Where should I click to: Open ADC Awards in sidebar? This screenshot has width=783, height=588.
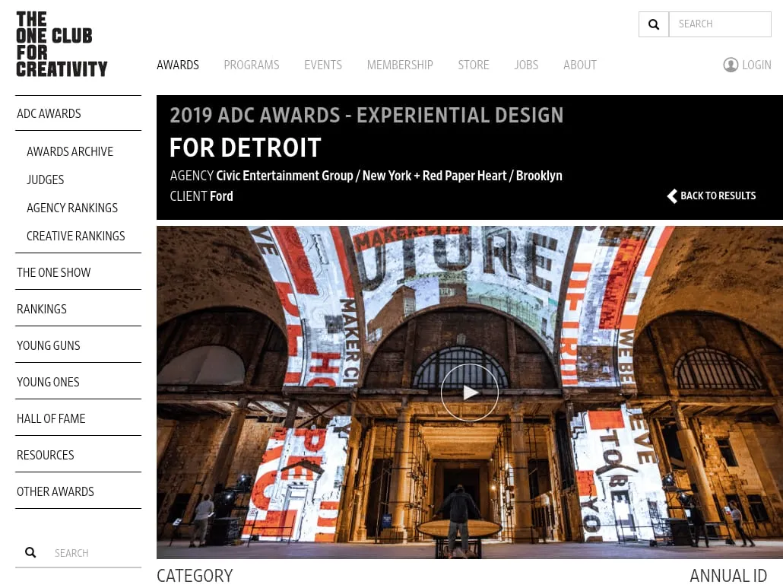49,113
